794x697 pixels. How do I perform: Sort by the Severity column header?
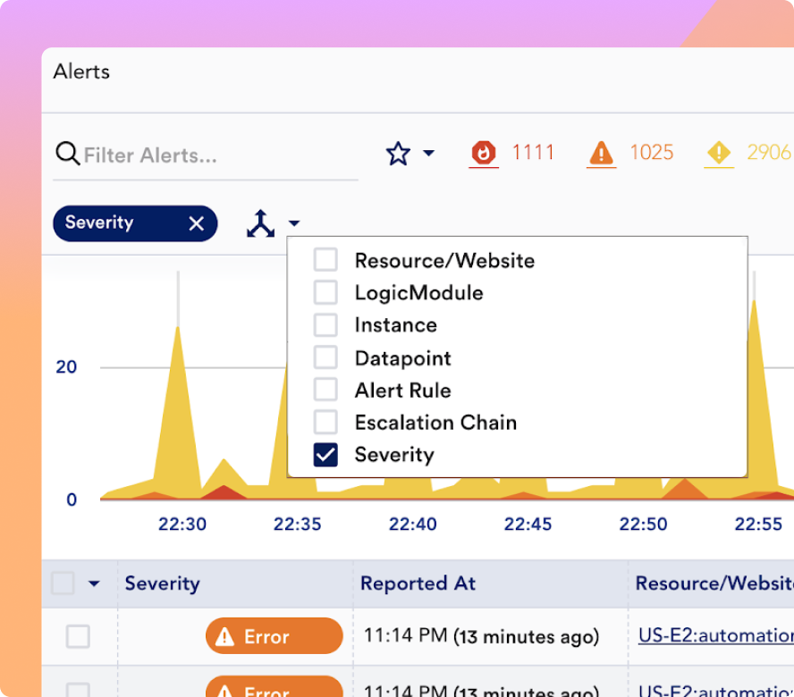tap(162, 584)
